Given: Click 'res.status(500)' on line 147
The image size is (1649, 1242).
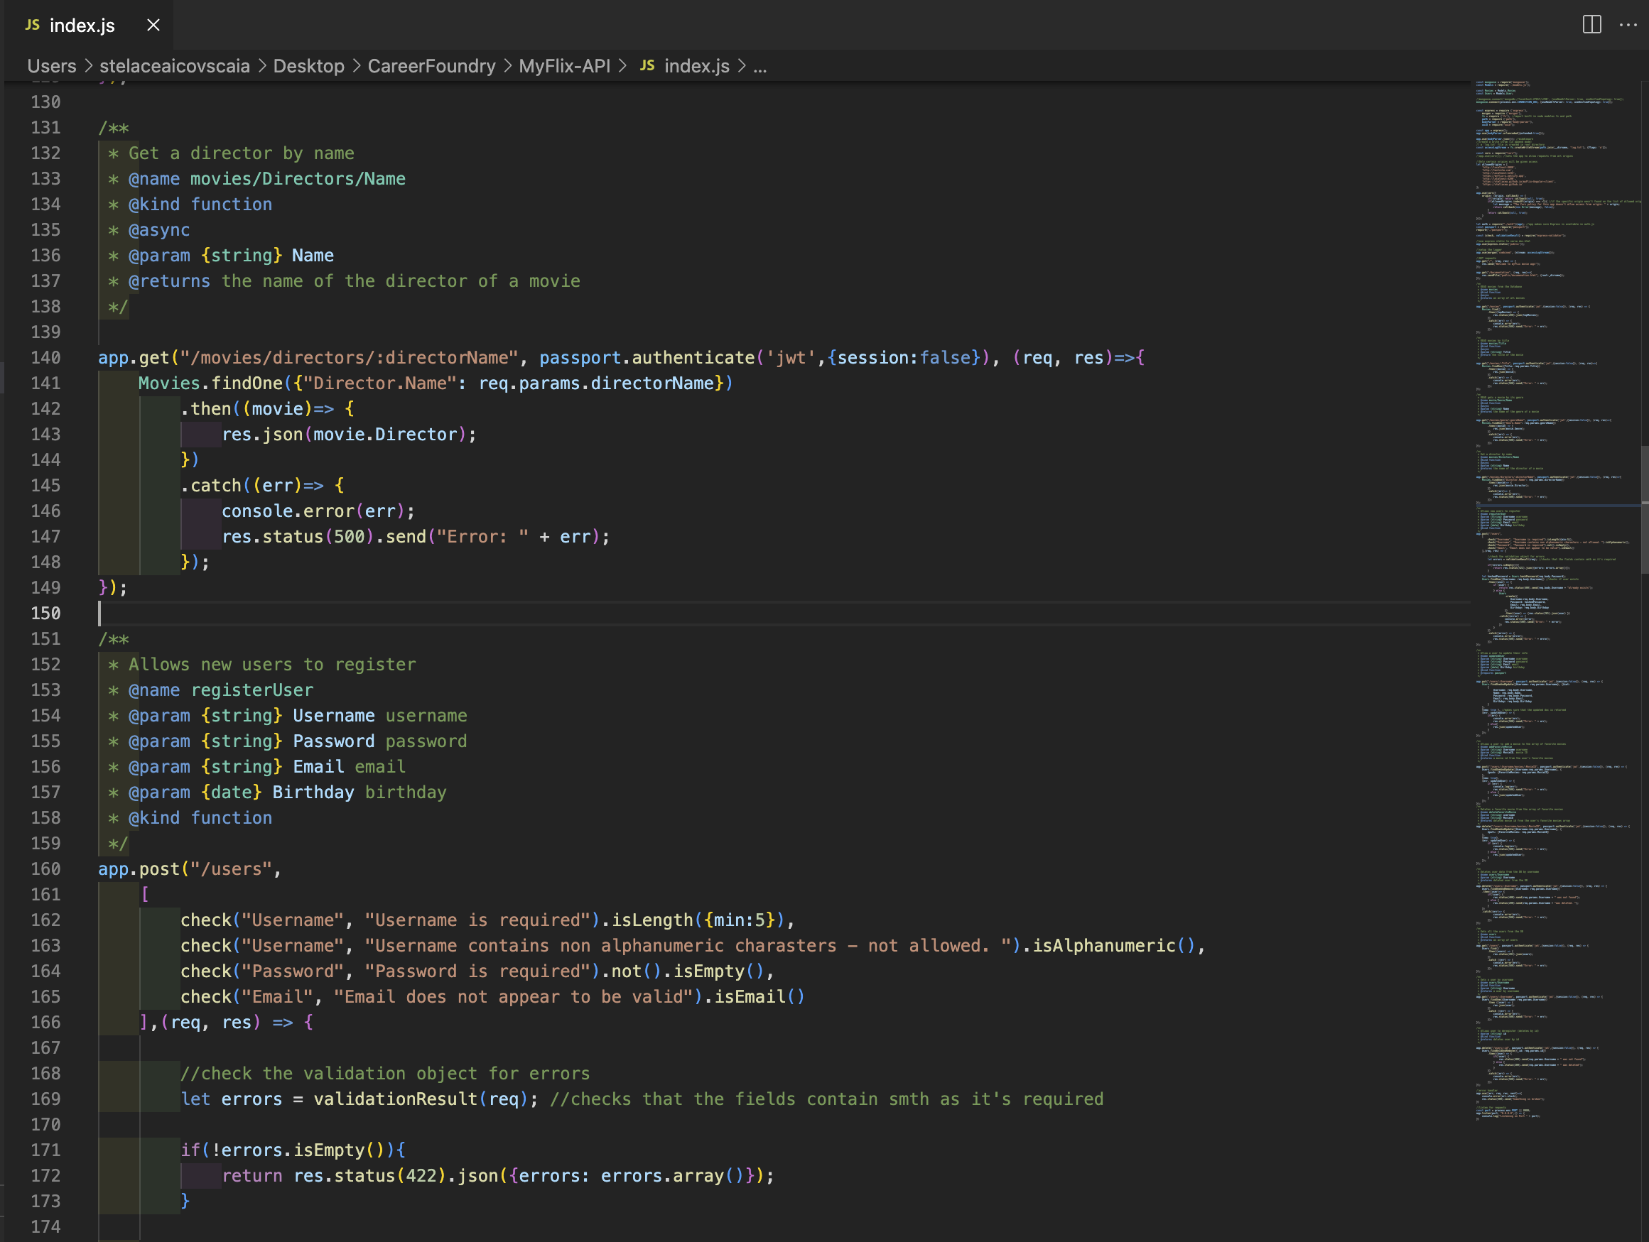Looking at the screenshot, I should coord(298,536).
